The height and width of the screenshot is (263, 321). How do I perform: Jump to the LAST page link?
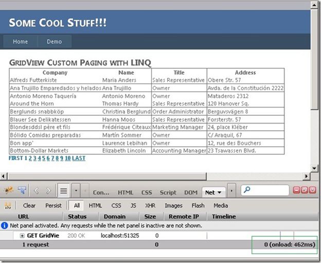[x=79, y=158]
